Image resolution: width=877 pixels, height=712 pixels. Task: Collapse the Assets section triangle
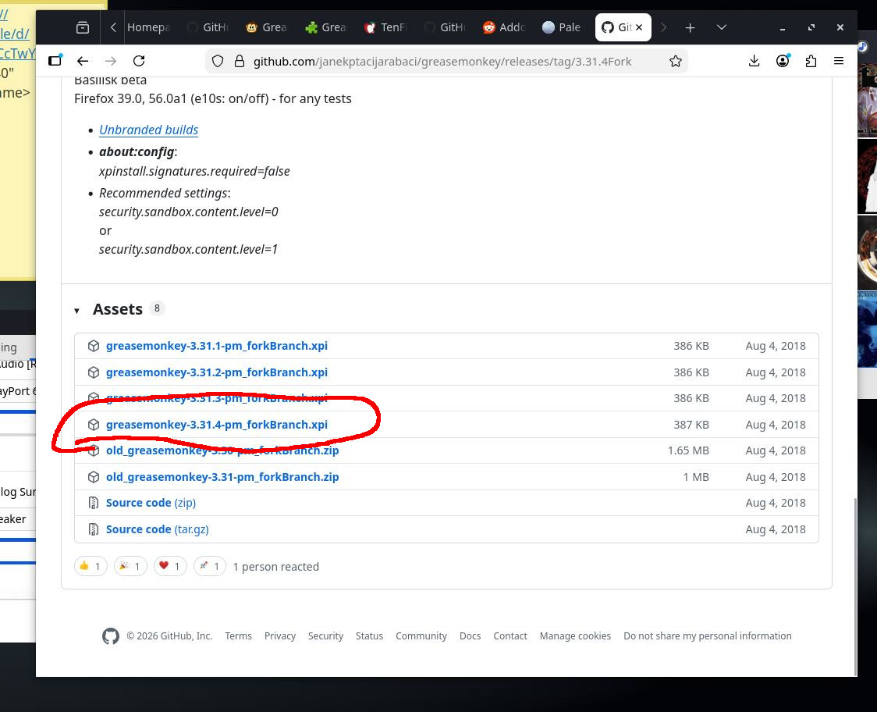coord(76,311)
